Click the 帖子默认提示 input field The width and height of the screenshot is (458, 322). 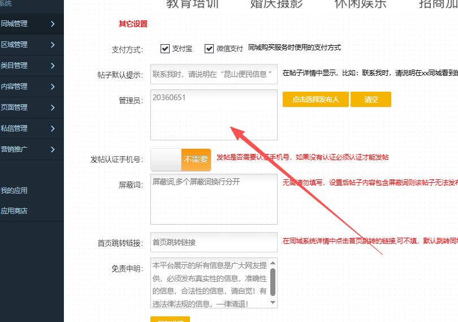[214, 74]
